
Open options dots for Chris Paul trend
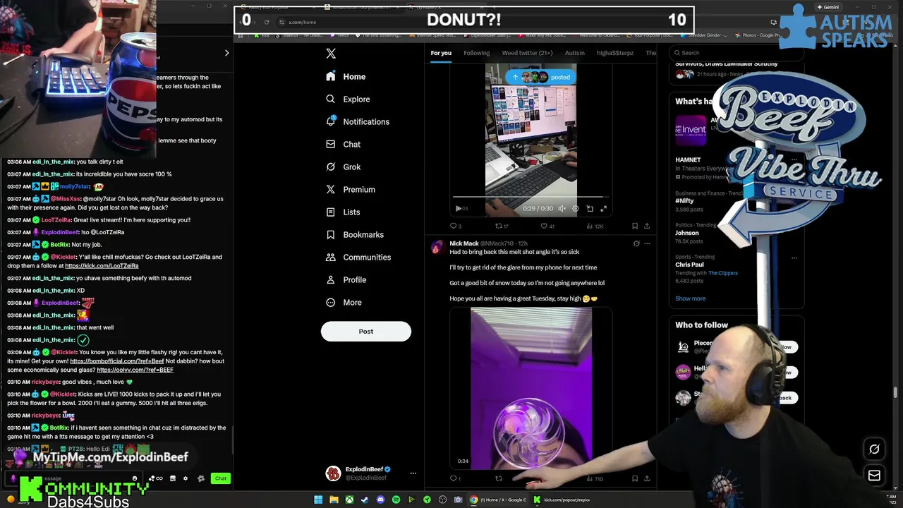pyautogui.click(x=794, y=258)
